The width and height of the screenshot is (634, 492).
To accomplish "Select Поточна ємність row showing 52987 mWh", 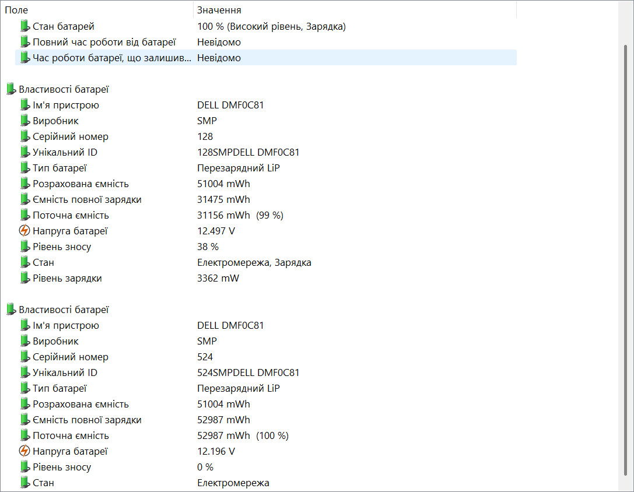I will click(x=266, y=436).
